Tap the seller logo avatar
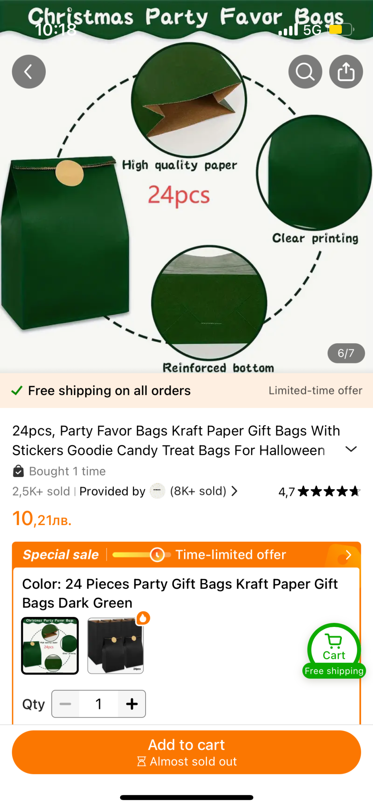373x808 pixels. [157, 491]
